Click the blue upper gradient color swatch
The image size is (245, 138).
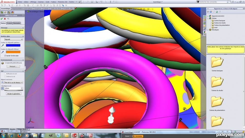click(x=13, y=45)
